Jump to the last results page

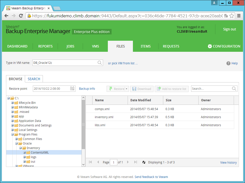[136, 162]
